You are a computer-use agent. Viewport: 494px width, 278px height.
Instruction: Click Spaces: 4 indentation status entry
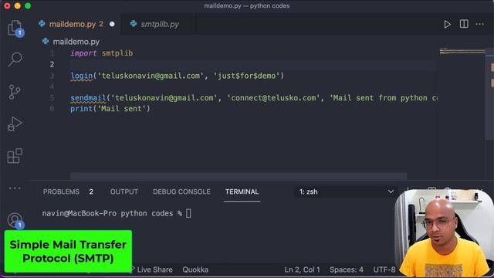[347, 270]
